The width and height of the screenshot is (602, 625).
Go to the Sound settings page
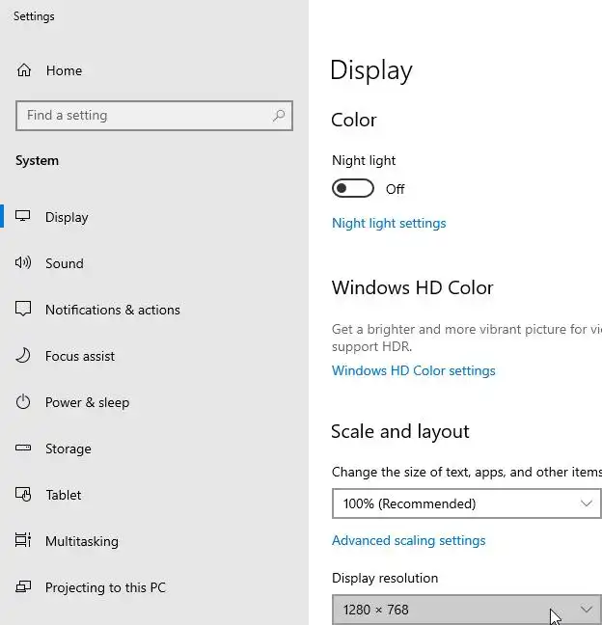coord(65,263)
